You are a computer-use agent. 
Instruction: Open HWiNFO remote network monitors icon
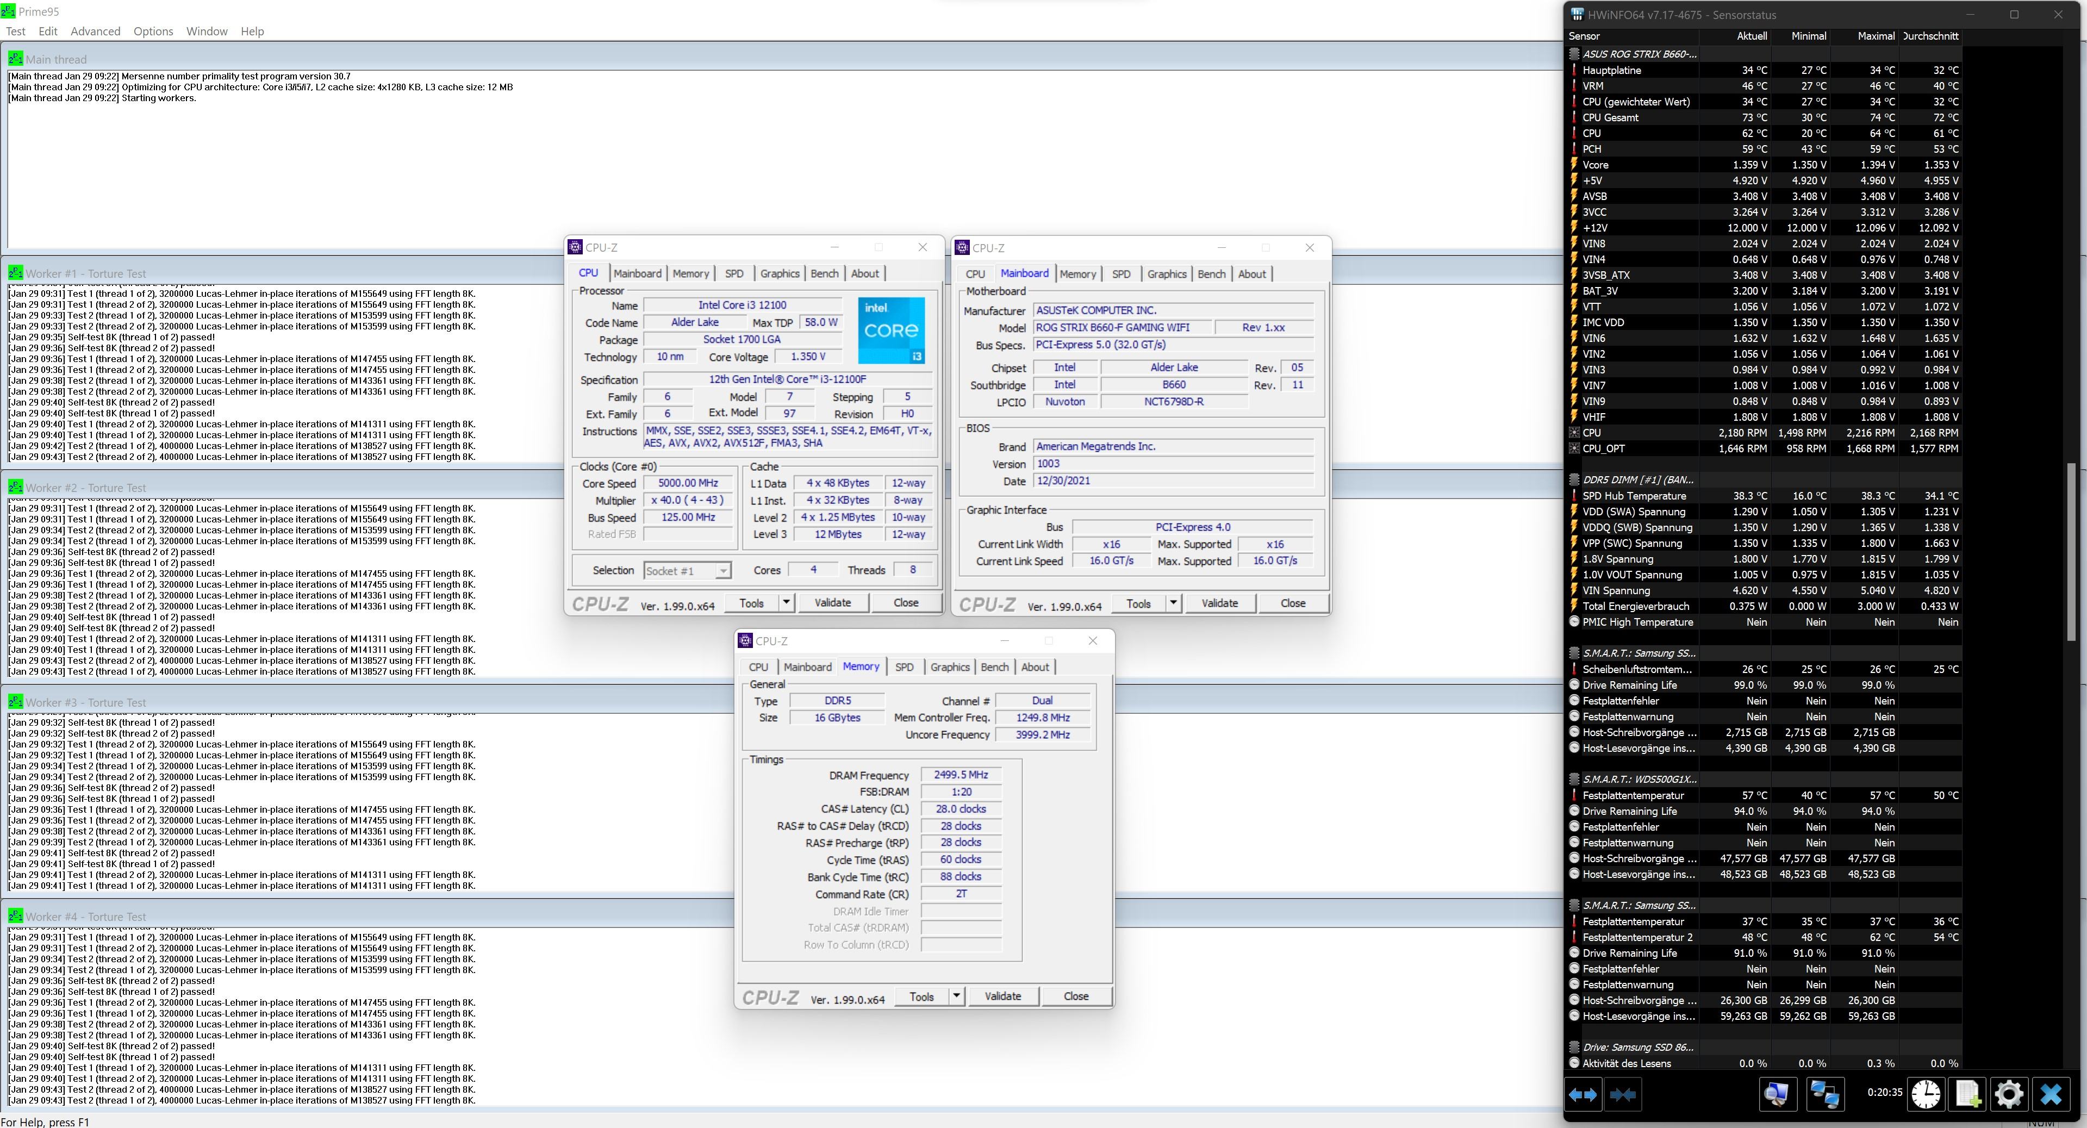click(1824, 1095)
